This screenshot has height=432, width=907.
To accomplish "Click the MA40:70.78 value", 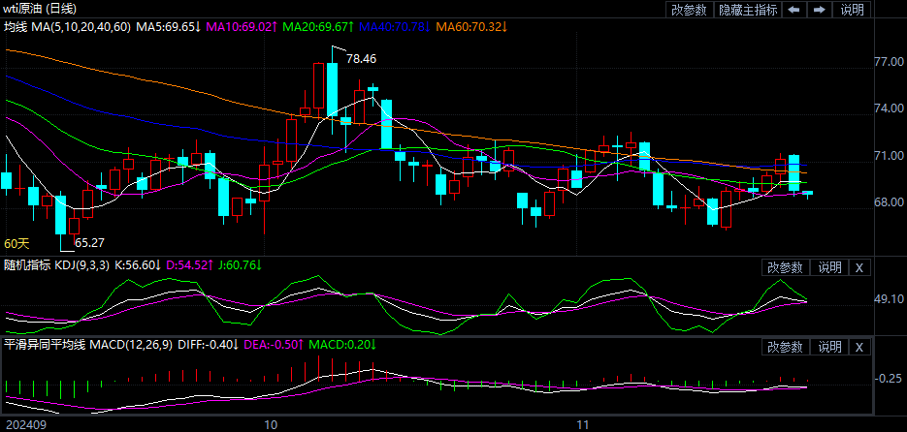I will click(x=395, y=26).
